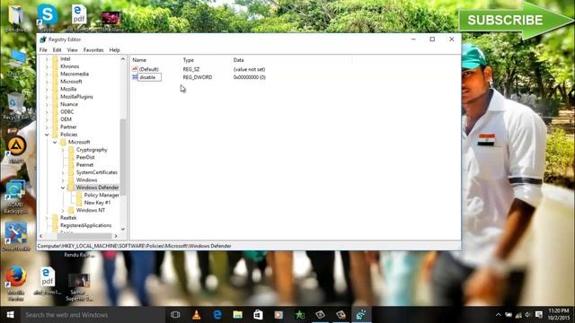Screen dimensions: 575x323
Task: Select the Macromedia key
Action: (75, 74)
